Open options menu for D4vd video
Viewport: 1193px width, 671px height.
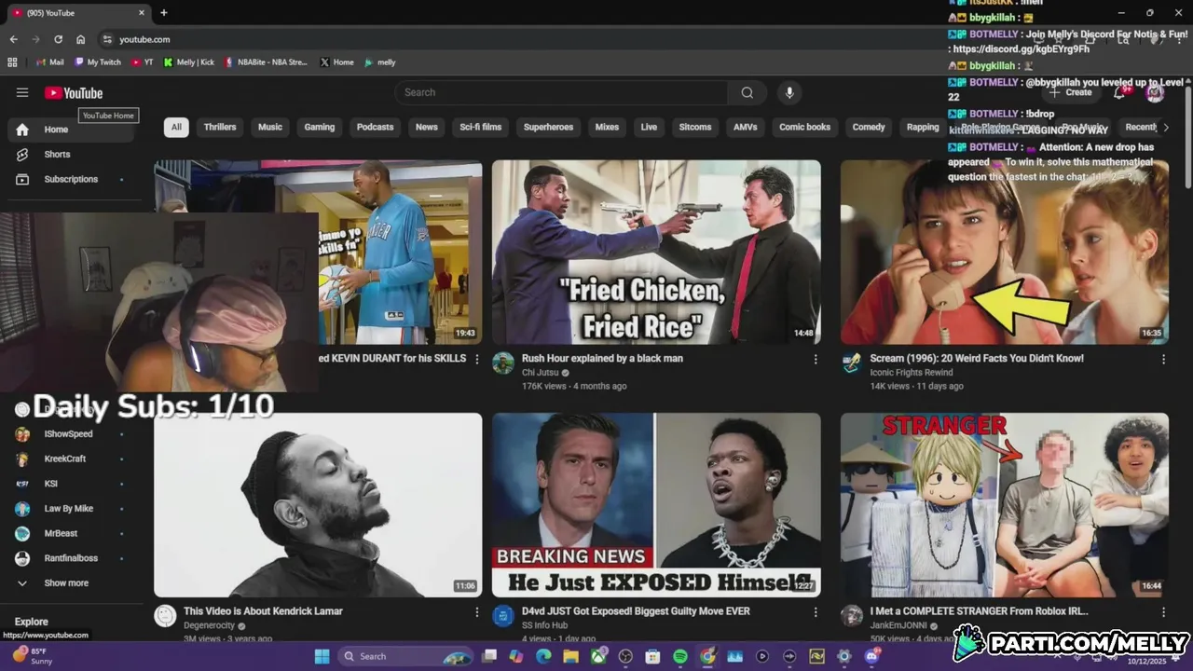coord(816,612)
